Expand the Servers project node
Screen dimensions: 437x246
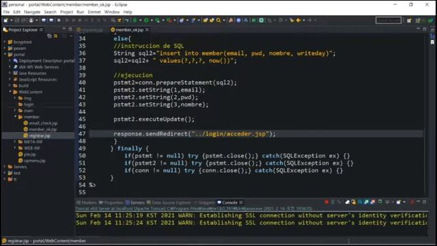coord(5,167)
